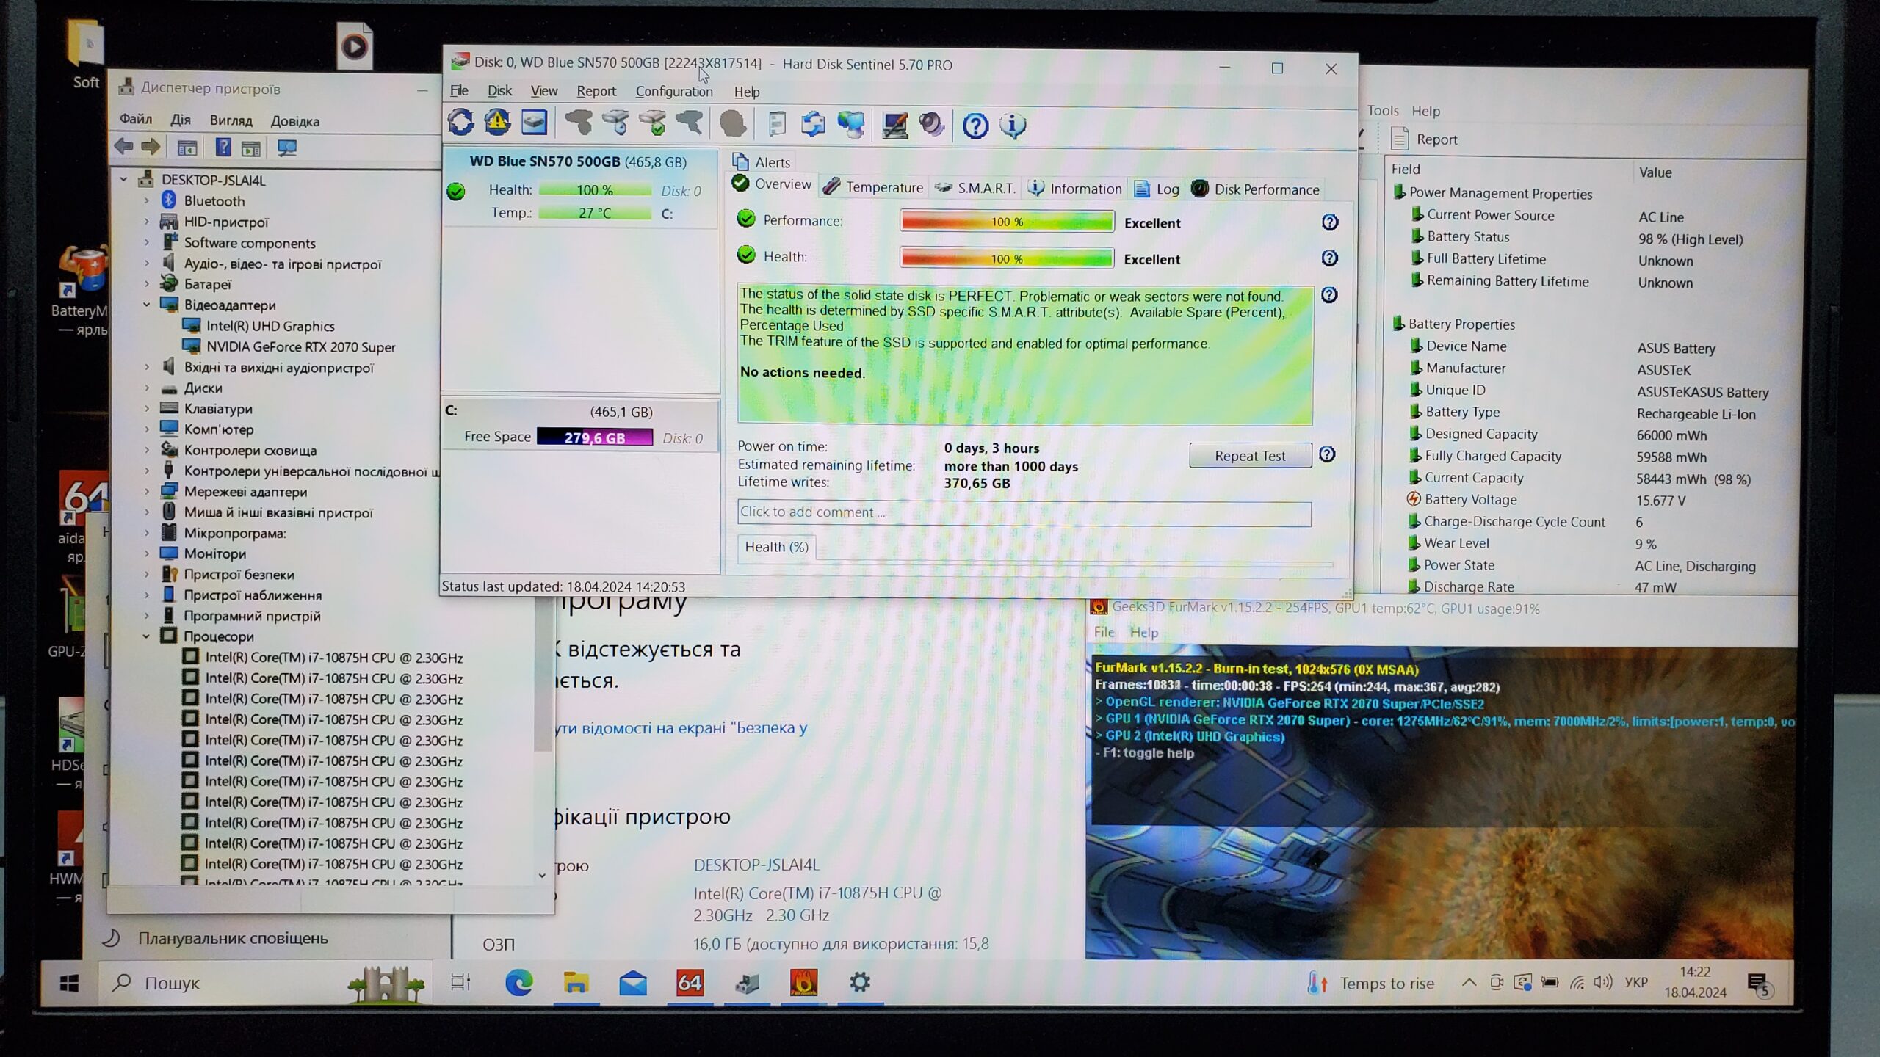The image size is (1880, 1057).
Task: Open the Temperature tab
Action: click(x=873, y=187)
